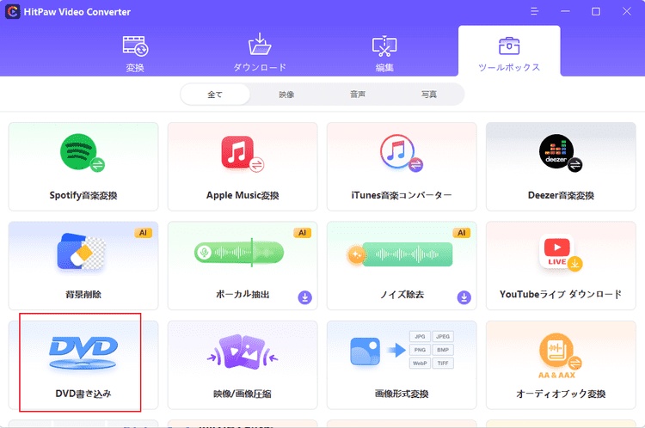This screenshot has width=645, height=428.
Task: Minimize the HitPaw window
Action: coord(565,11)
